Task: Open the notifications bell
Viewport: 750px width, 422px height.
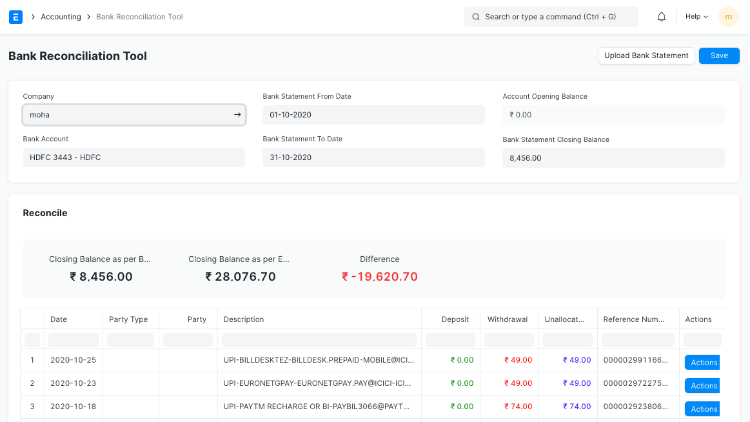Action: coord(661,17)
